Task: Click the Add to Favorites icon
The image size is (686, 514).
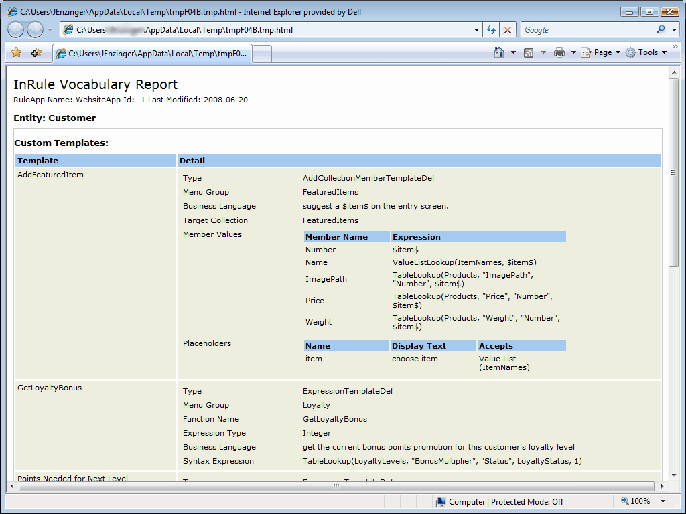Action: pyautogui.click(x=36, y=52)
